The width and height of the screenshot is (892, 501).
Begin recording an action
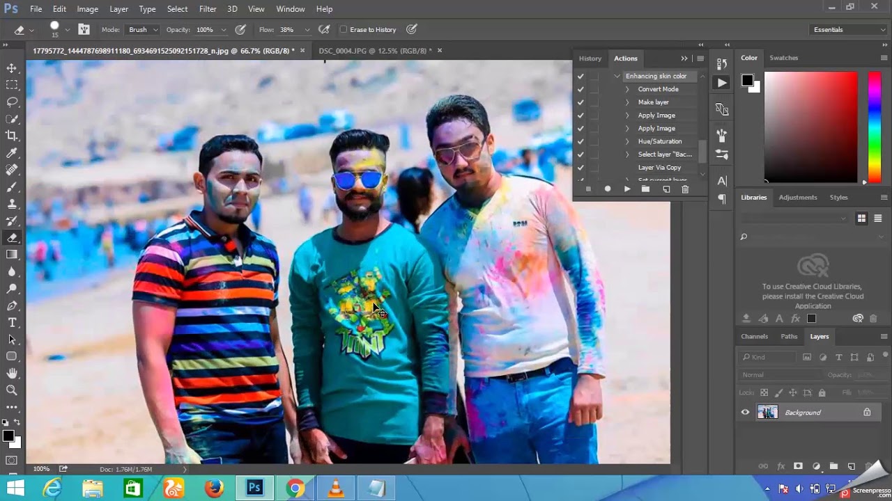pyautogui.click(x=608, y=189)
